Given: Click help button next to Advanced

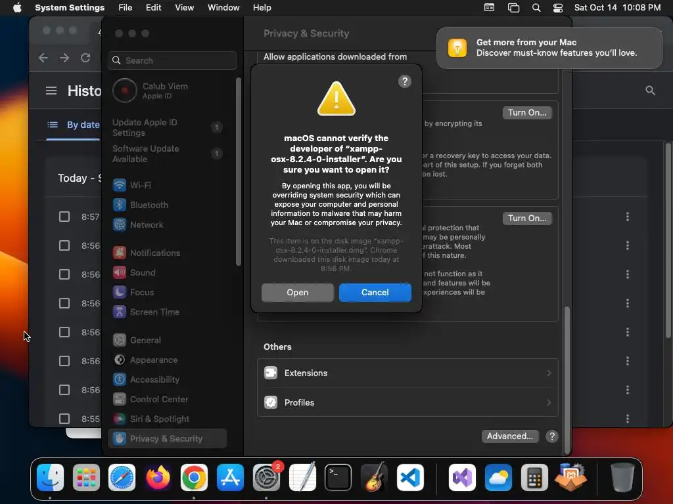Looking at the screenshot, I should pyautogui.click(x=552, y=436).
